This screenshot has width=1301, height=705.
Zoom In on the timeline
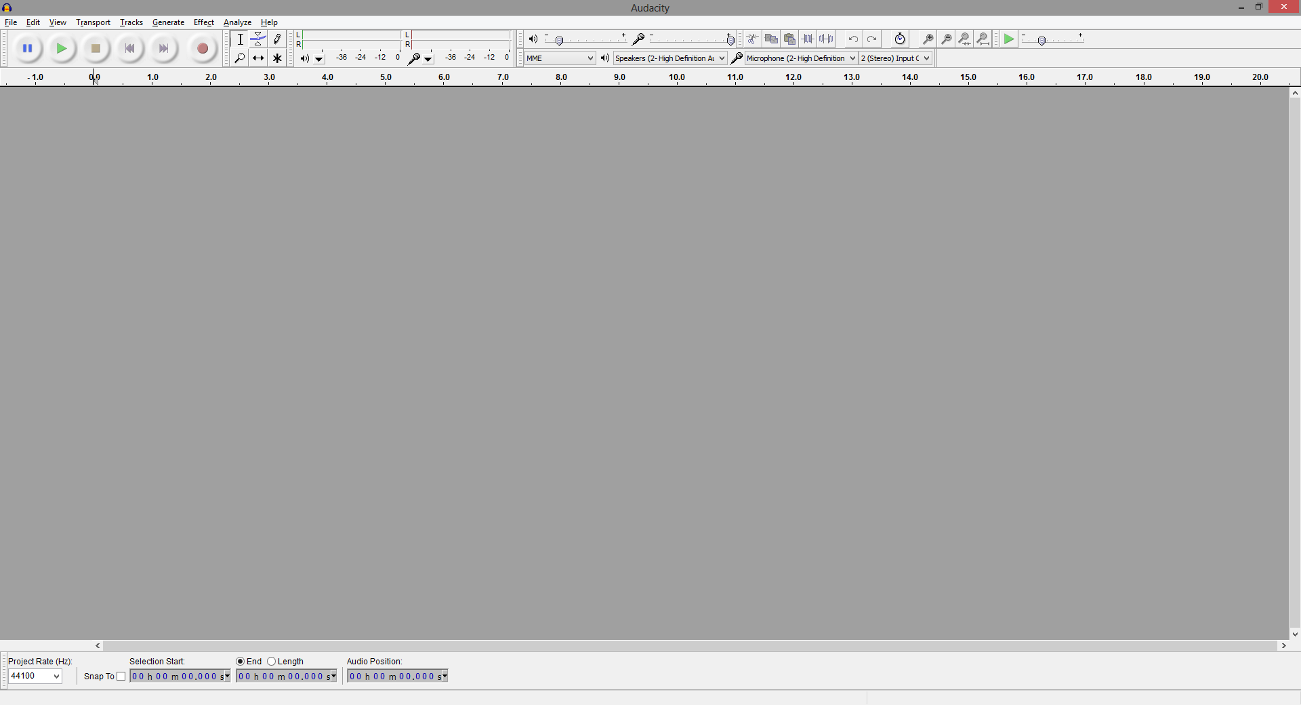click(928, 39)
